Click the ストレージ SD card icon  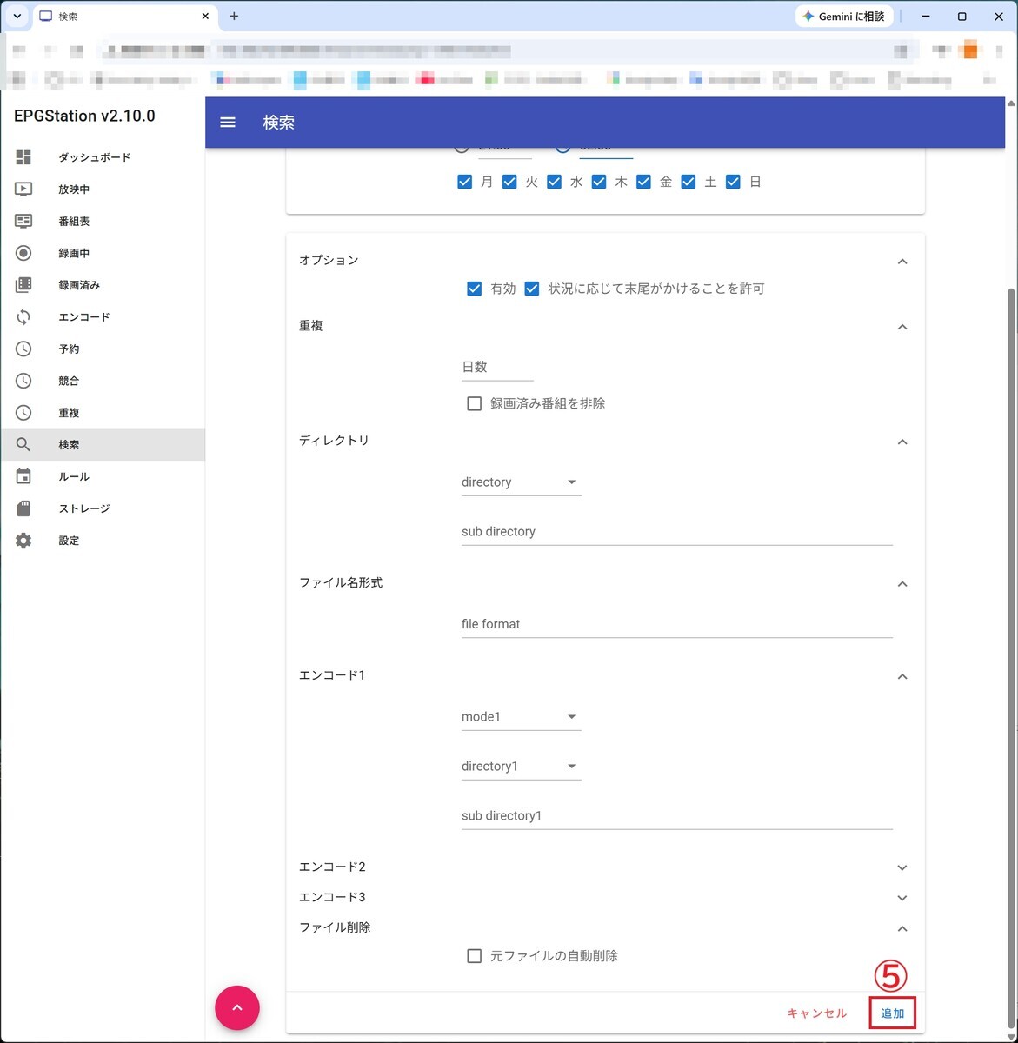coord(23,508)
